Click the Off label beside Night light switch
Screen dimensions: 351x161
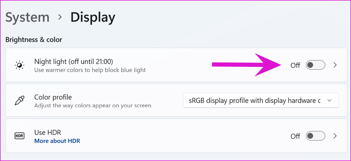click(x=295, y=65)
